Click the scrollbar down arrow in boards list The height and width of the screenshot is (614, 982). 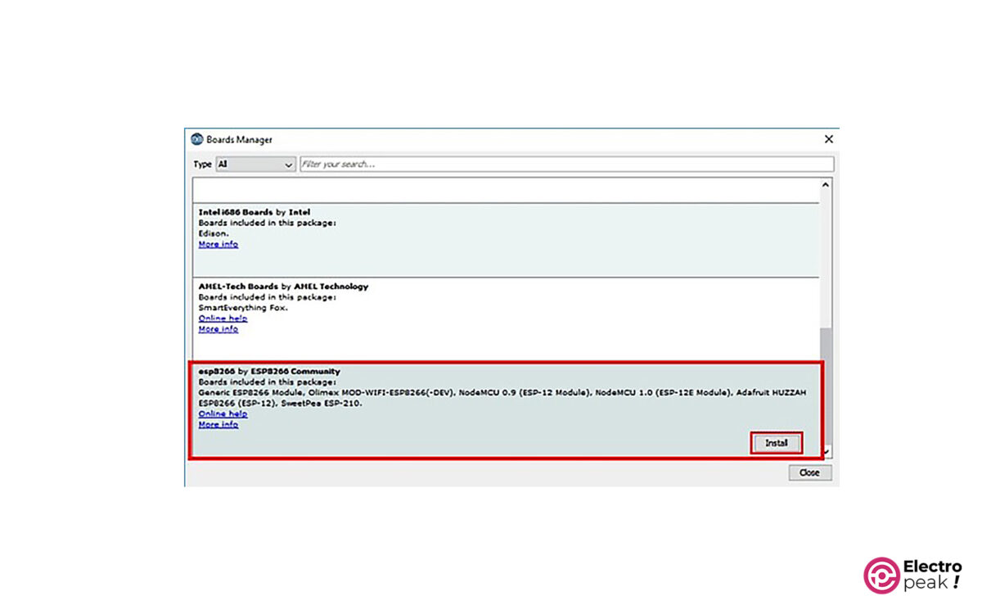click(827, 451)
